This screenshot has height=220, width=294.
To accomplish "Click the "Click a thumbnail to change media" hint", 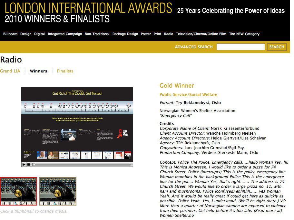I will click(x=34, y=211).
